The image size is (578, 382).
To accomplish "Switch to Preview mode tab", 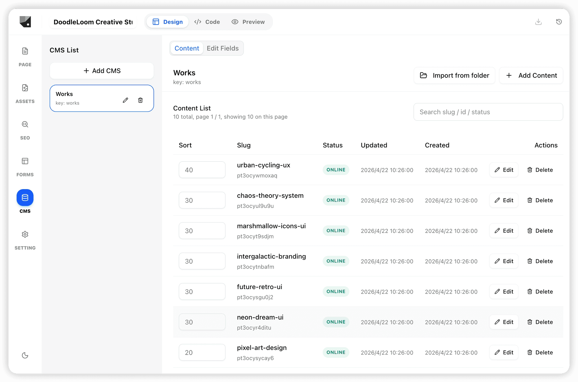I will (248, 22).
